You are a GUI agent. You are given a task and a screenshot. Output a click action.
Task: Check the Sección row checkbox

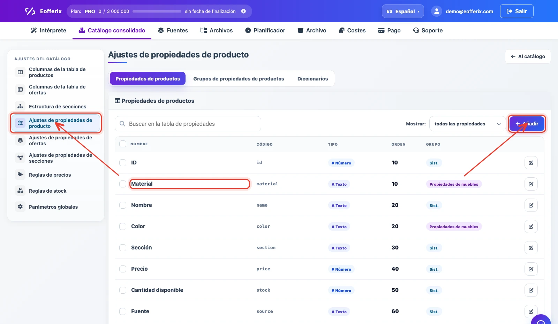[123, 248]
